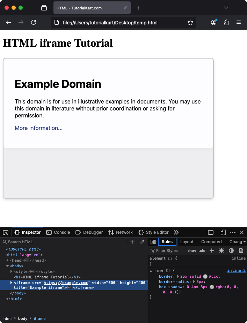Open the inline:2 stylesheet source link
This screenshot has width=247, height=323.
pyautogui.click(x=236, y=270)
